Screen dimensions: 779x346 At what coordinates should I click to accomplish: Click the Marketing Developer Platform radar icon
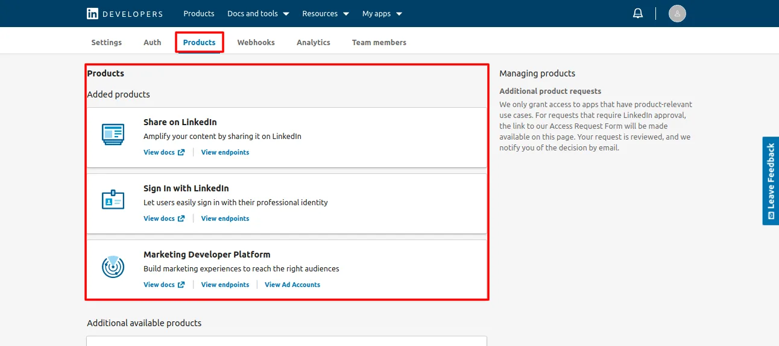[x=113, y=266]
